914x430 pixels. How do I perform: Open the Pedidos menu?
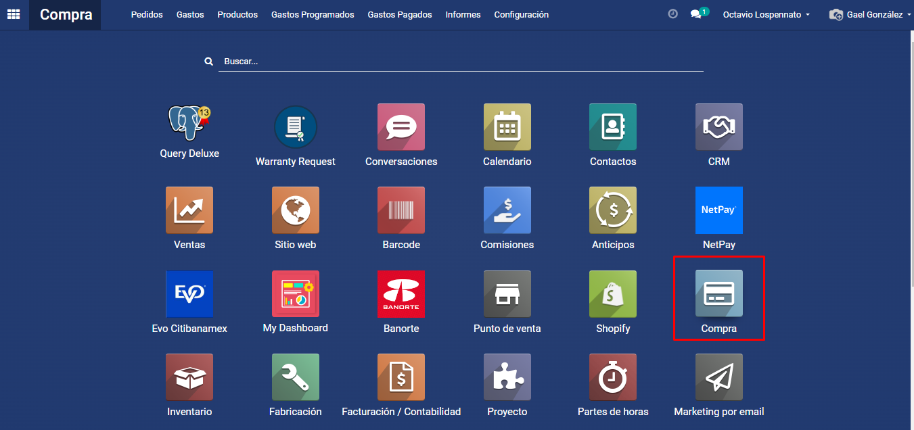[x=147, y=14]
